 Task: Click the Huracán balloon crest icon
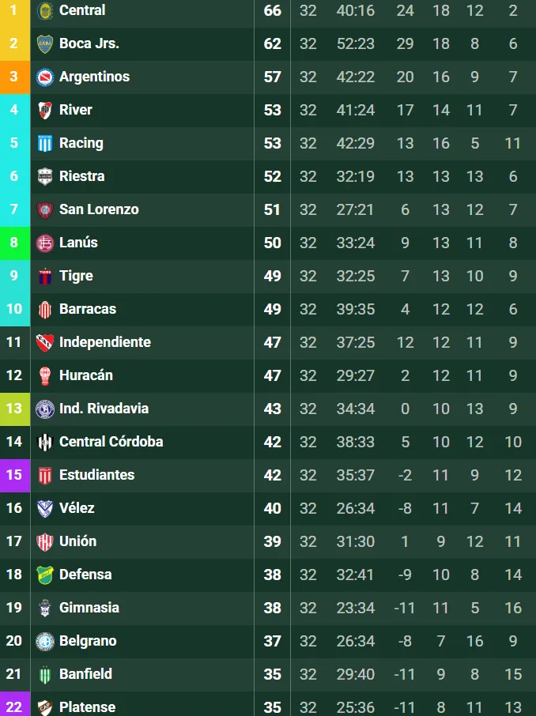(45, 375)
